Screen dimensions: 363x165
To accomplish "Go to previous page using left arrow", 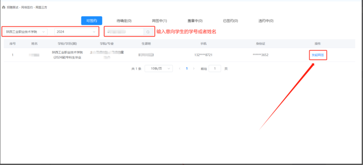I will (179, 68).
